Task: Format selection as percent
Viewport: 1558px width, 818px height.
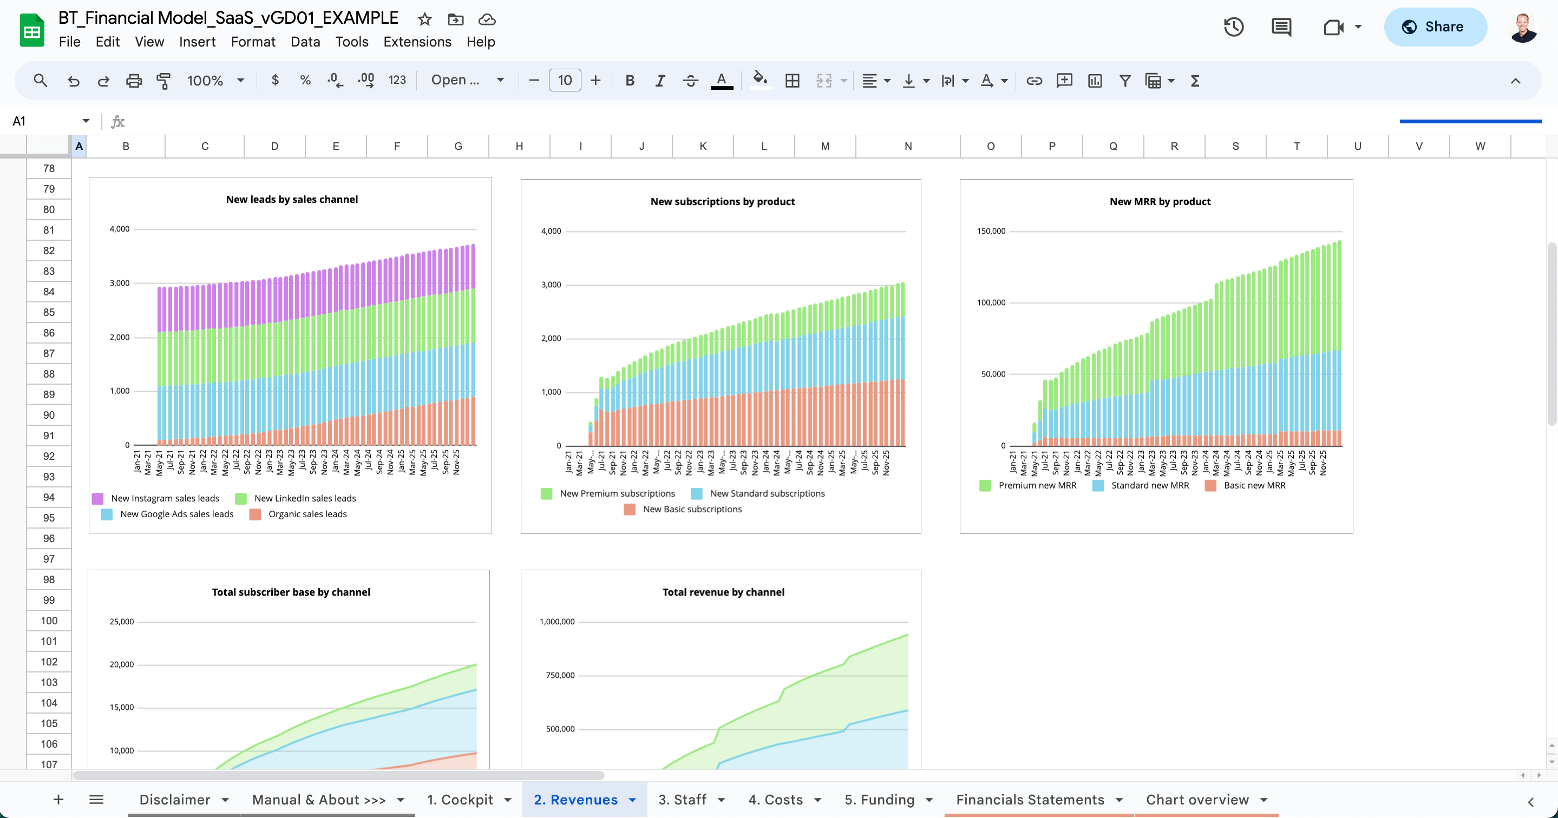Action: click(304, 80)
